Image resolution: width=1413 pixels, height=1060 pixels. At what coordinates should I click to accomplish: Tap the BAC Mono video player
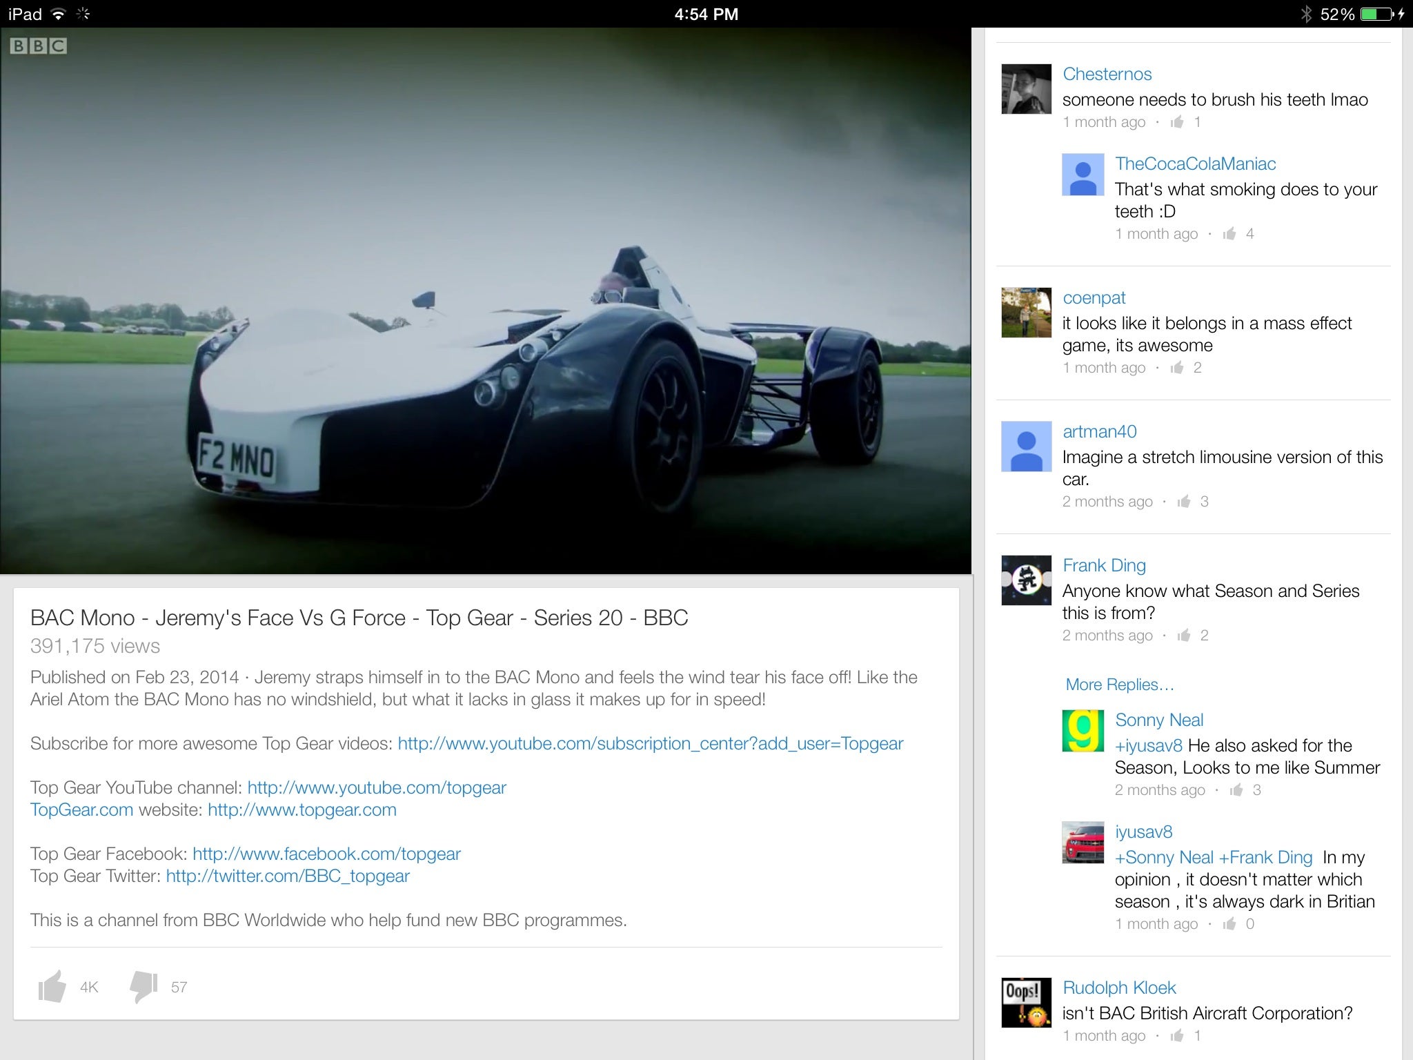click(486, 301)
